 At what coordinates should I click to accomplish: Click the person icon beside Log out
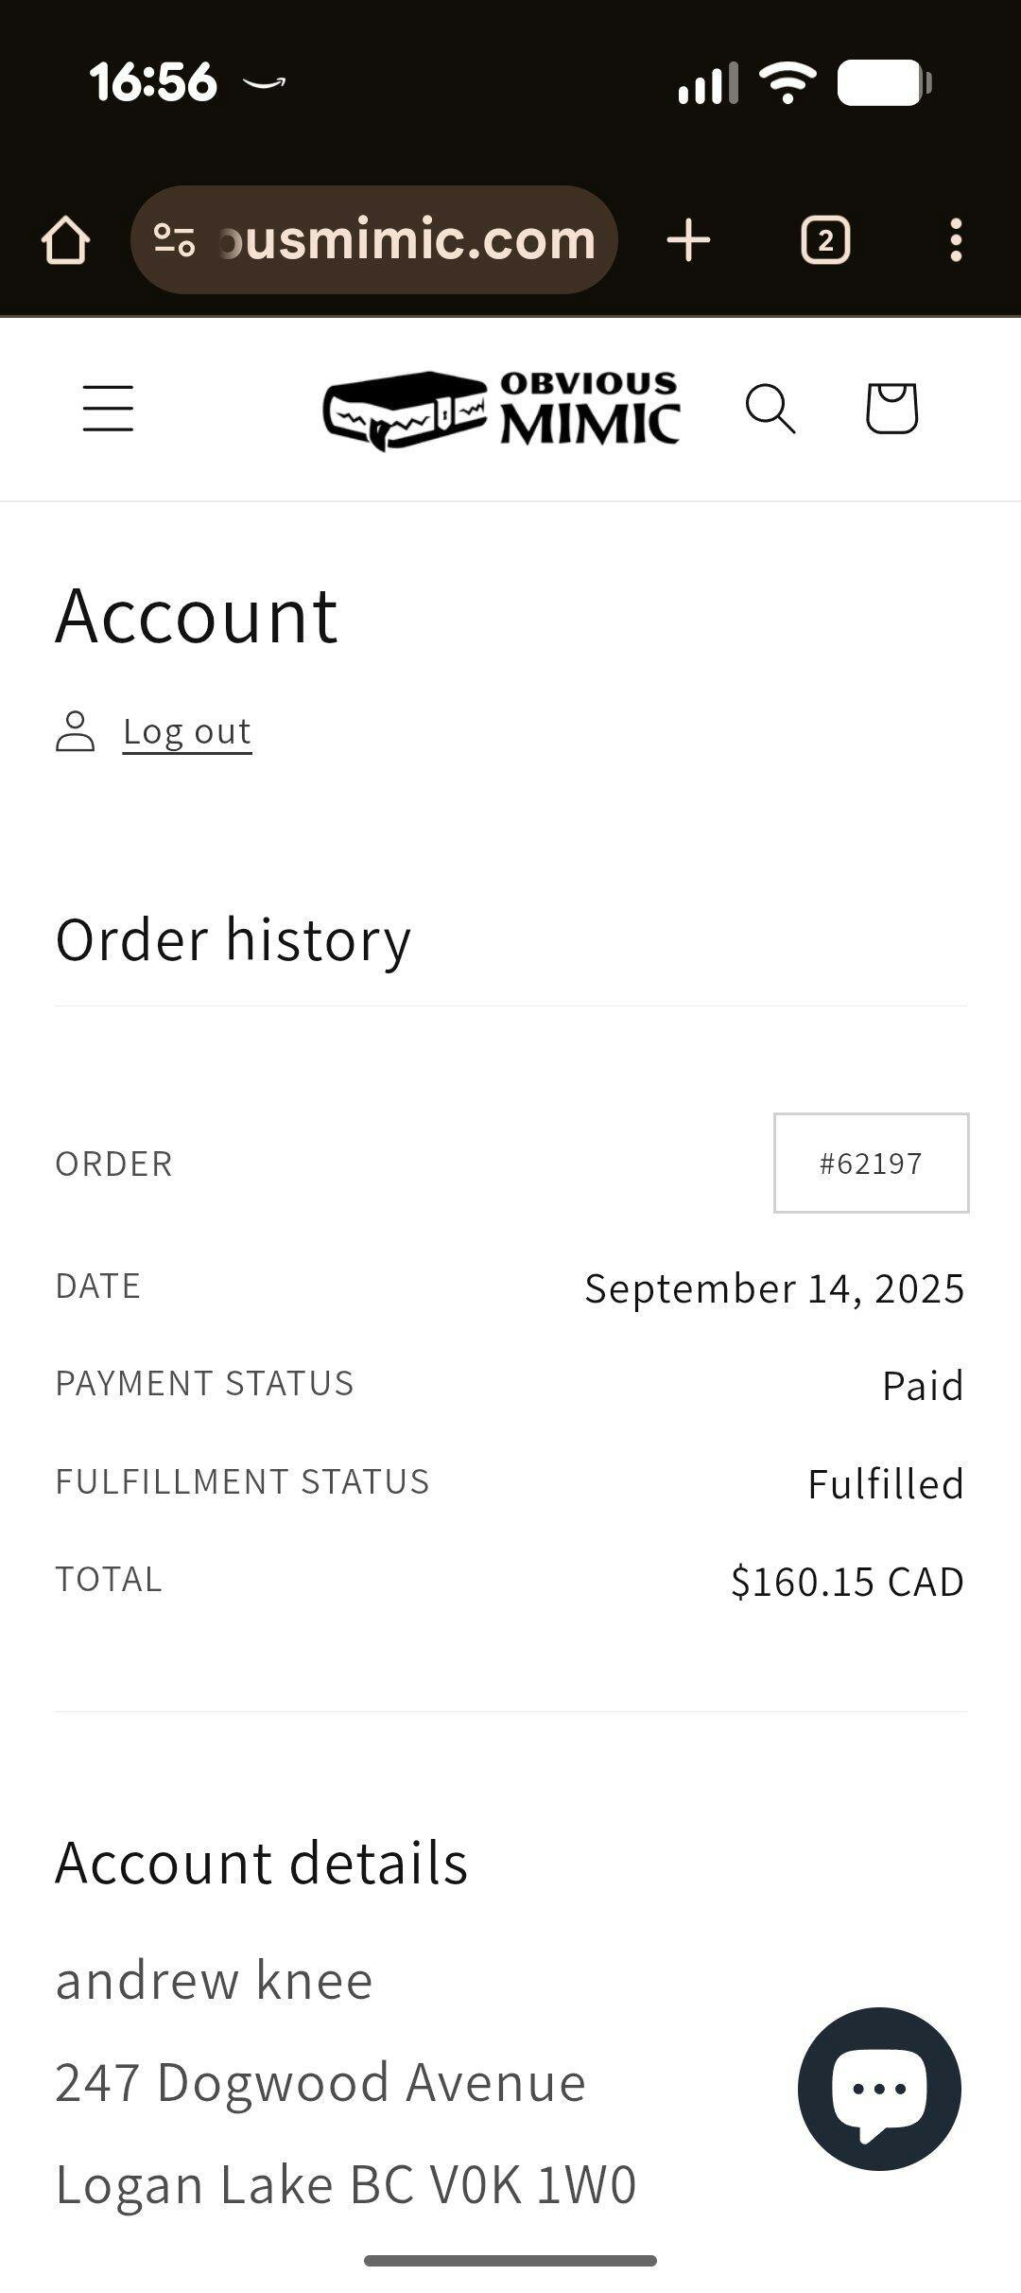pos(76,731)
